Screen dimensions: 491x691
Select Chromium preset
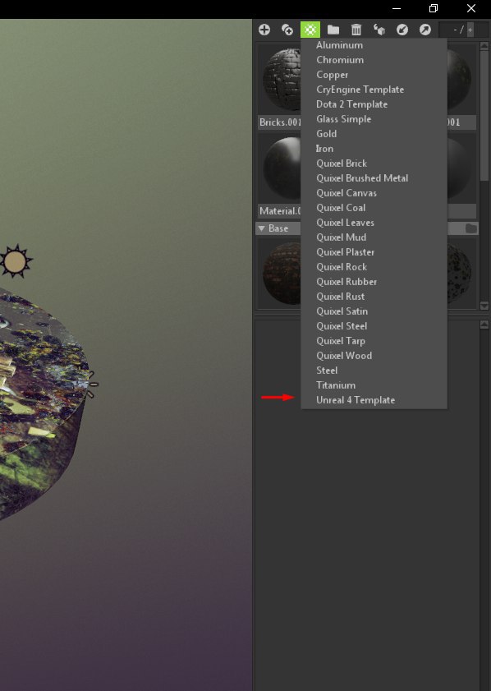pos(340,60)
